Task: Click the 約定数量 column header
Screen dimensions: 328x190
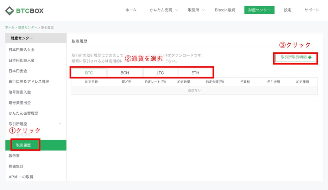Action: [x=184, y=82]
